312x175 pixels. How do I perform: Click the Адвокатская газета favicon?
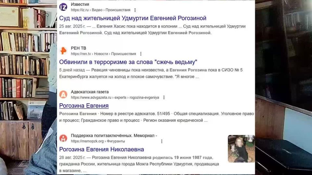[63, 94]
